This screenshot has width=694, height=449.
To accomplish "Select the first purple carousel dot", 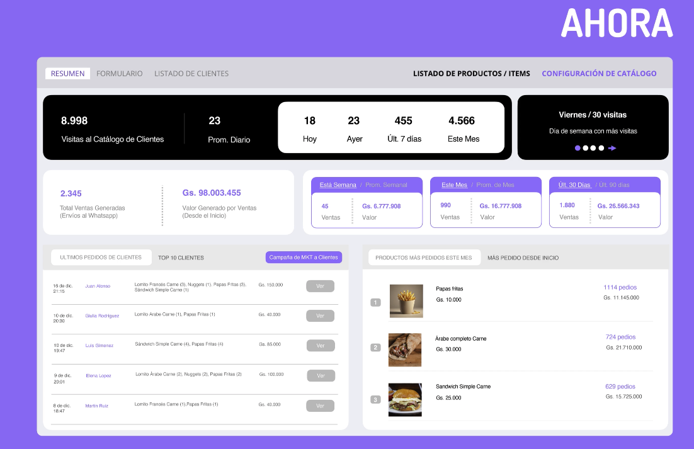I will (577, 148).
